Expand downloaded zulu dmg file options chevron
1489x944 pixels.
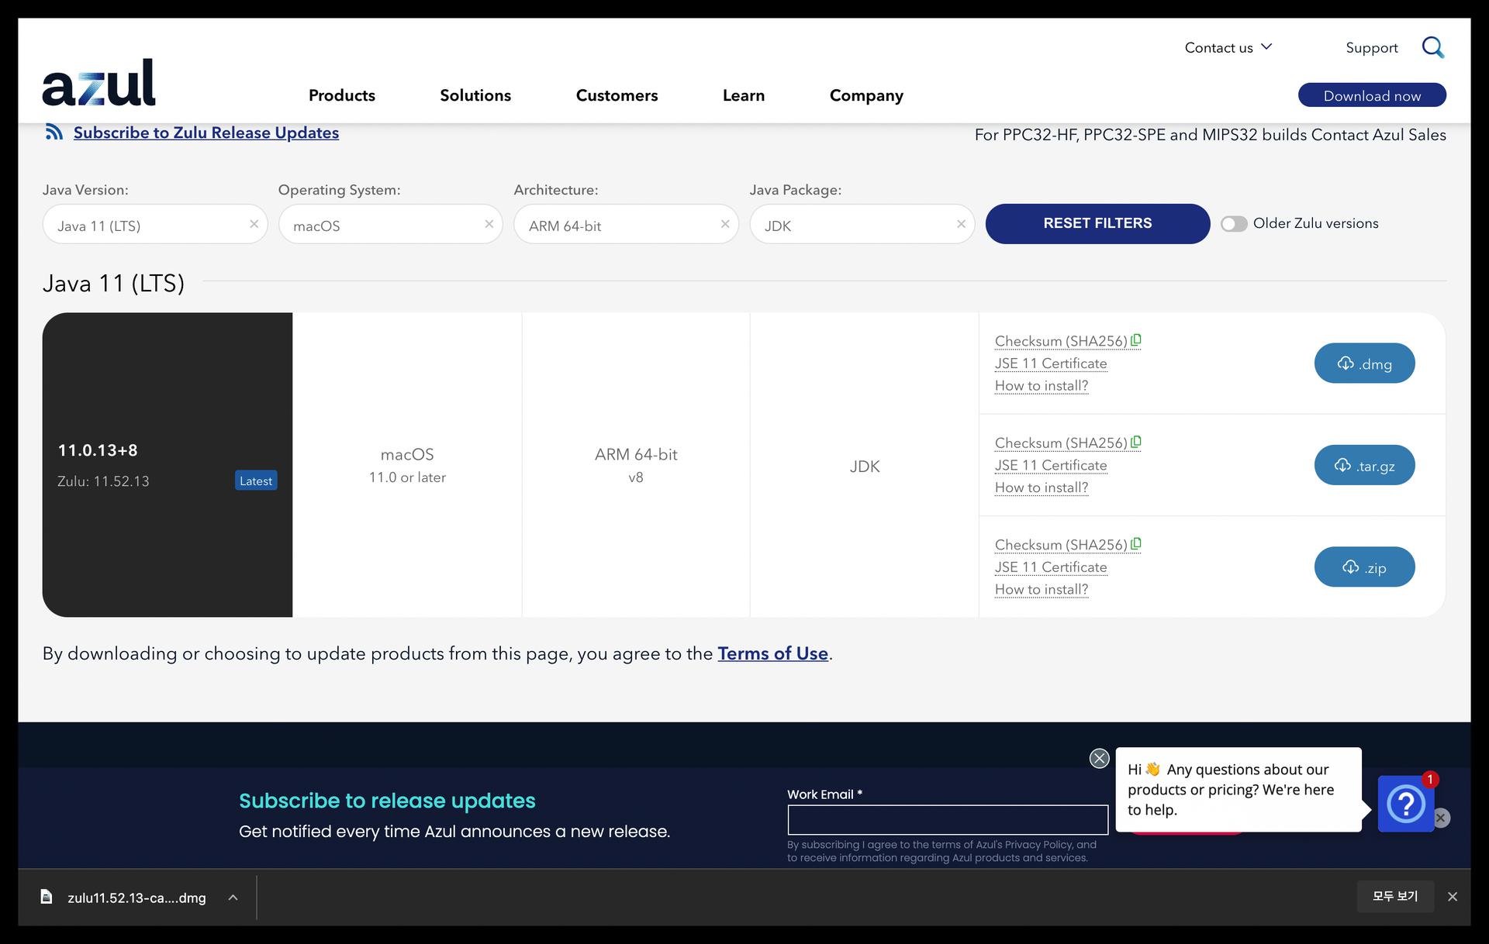233,897
